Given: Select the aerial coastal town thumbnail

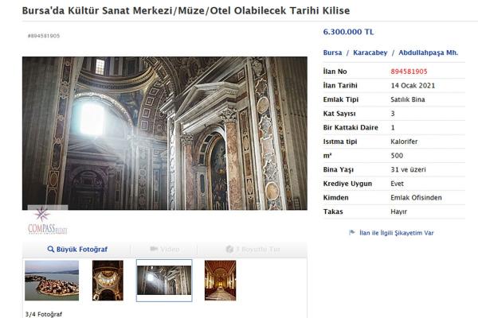Looking at the screenshot, I should pos(52,280).
